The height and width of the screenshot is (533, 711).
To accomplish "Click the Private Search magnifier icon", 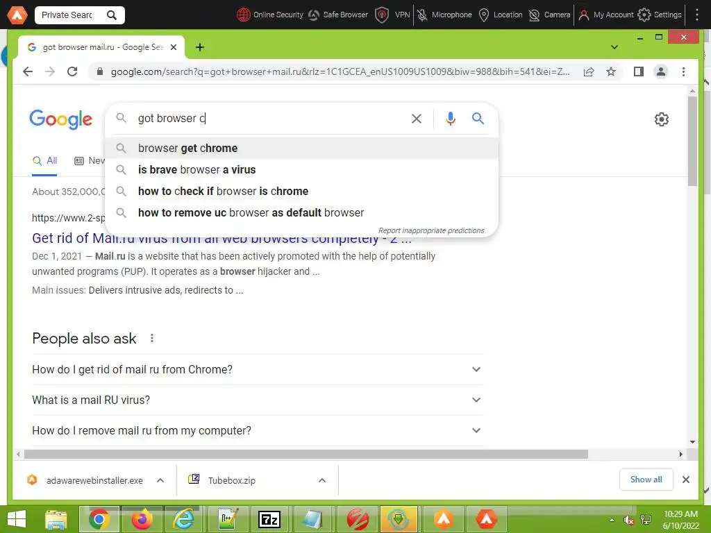I will (x=112, y=15).
